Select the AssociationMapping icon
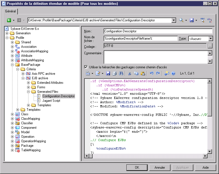The height and width of the screenshot is (174, 219). coord(17,51)
